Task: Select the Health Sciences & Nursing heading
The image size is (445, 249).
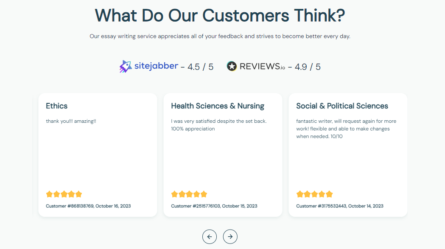Action: pyautogui.click(x=218, y=106)
